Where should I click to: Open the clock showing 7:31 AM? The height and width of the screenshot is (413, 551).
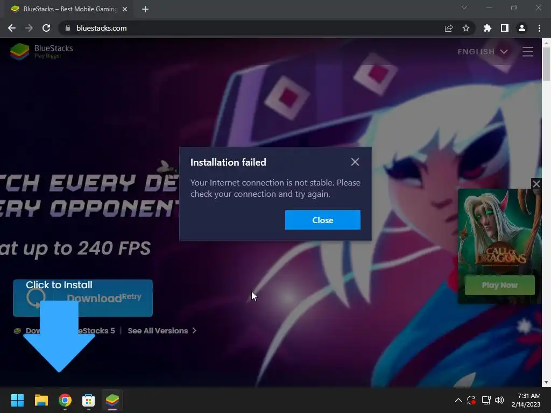[x=526, y=400]
